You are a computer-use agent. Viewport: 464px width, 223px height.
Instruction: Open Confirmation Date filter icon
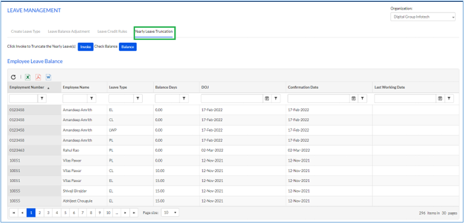(x=362, y=99)
